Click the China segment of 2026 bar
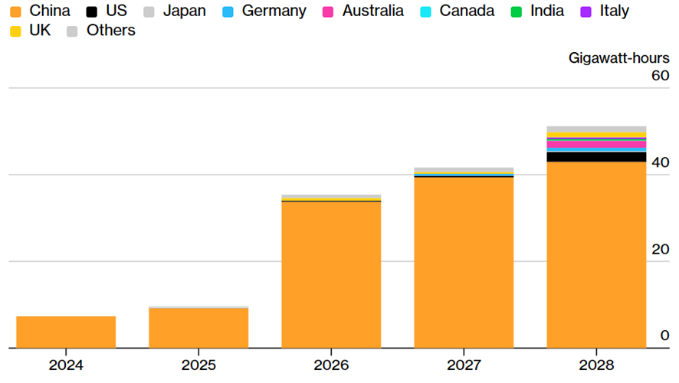Screen dimensions: 679x383 (x=331, y=274)
